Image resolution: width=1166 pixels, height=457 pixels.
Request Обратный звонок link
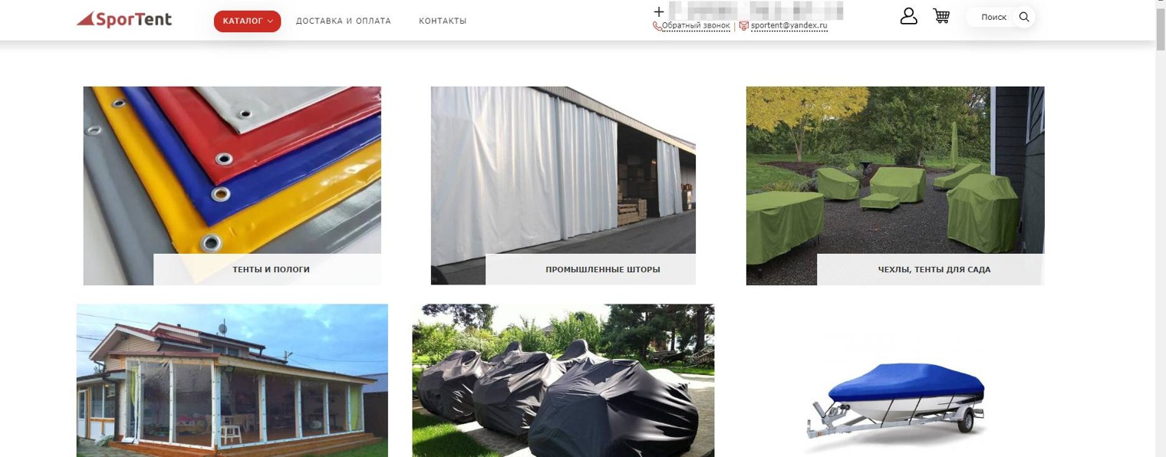(696, 26)
